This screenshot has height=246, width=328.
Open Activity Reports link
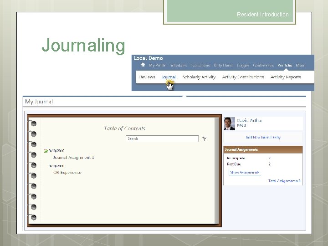286,77
